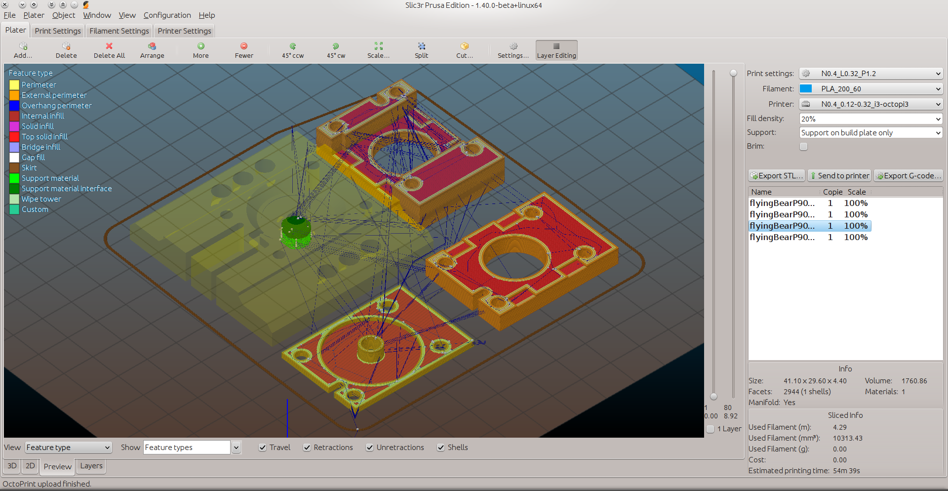Uncheck the Travel checkbox
Viewport: 948px width, 491px height.
click(x=263, y=448)
